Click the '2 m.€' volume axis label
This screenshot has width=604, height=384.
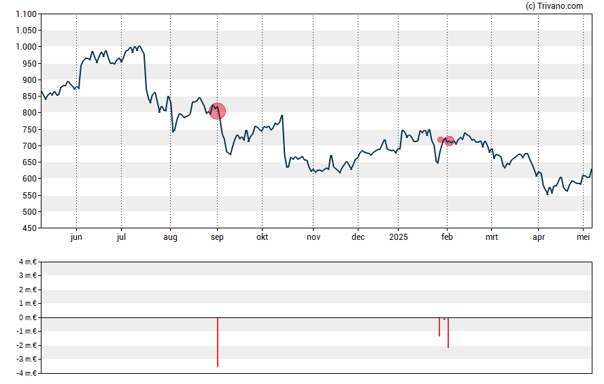point(28,290)
